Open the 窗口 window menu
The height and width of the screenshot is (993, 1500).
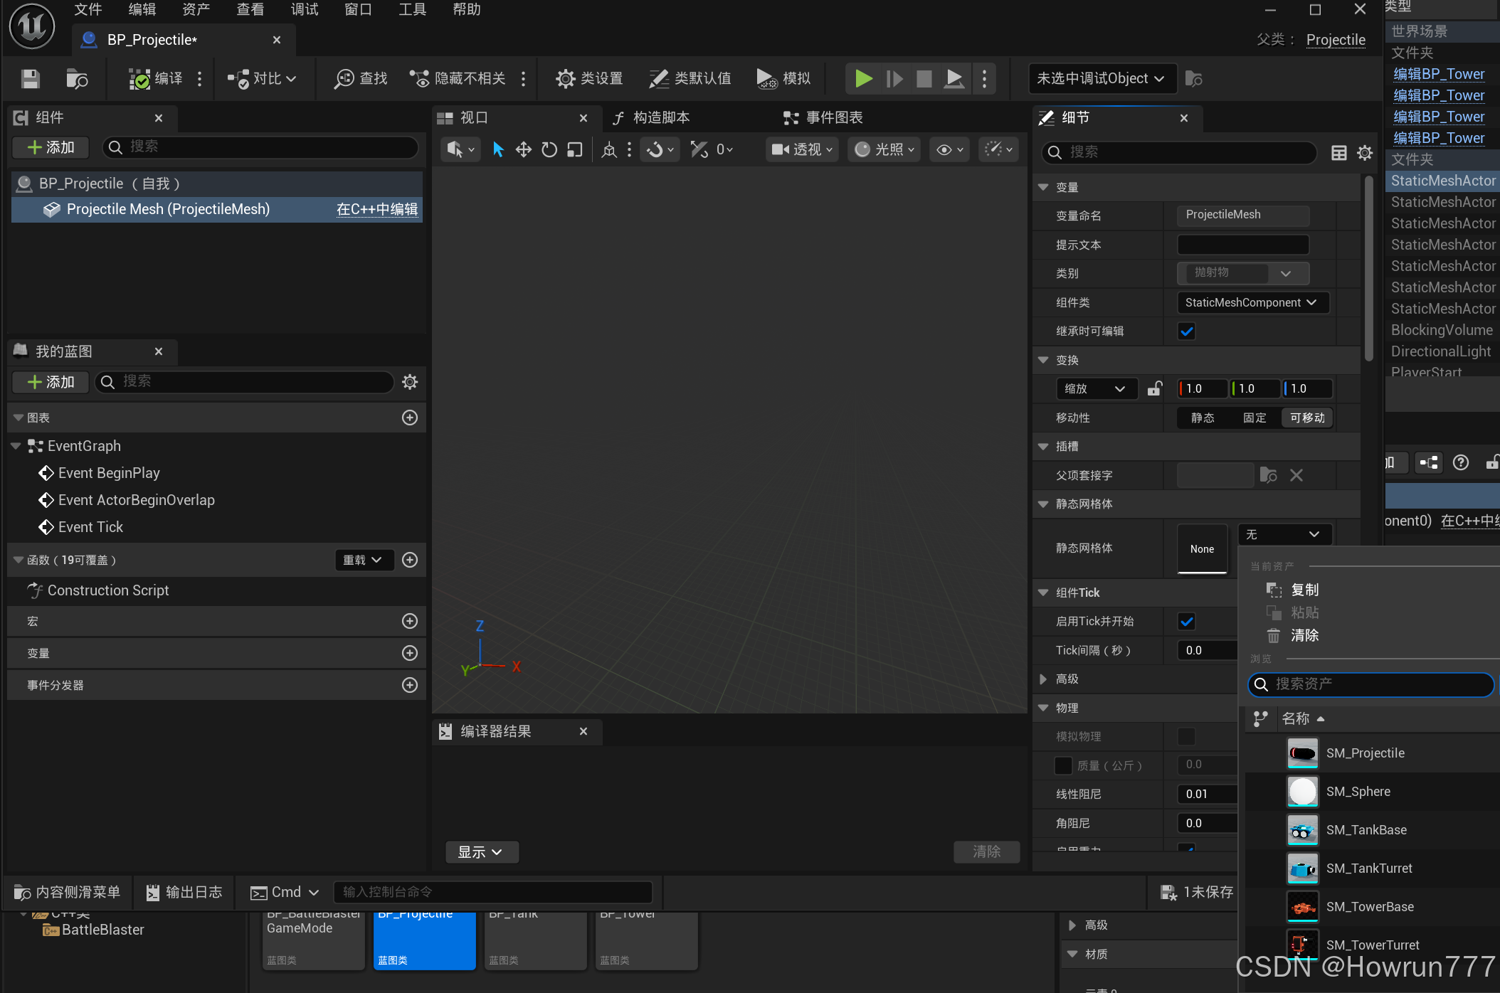click(358, 9)
